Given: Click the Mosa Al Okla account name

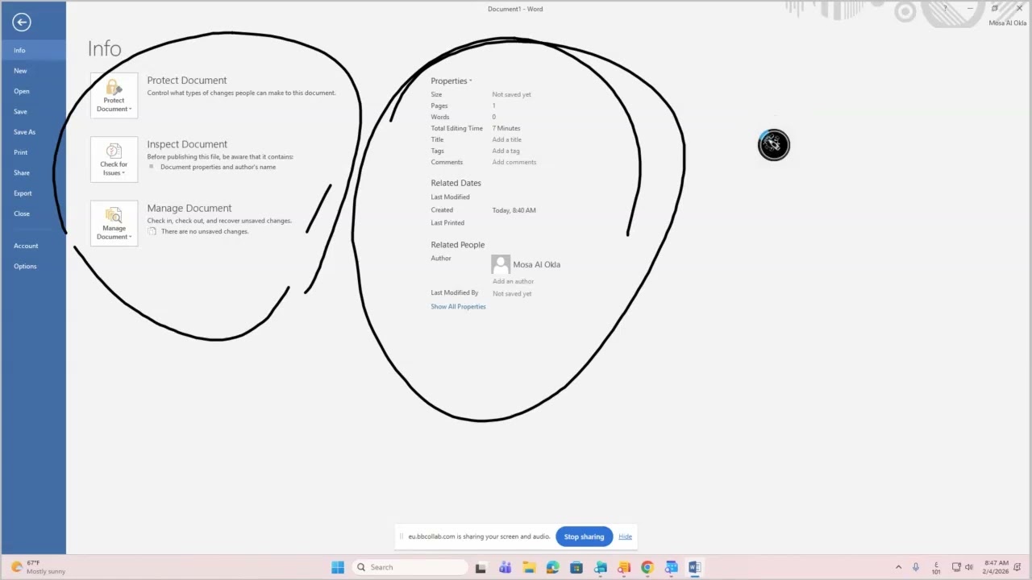Looking at the screenshot, I should (1008, 23).
